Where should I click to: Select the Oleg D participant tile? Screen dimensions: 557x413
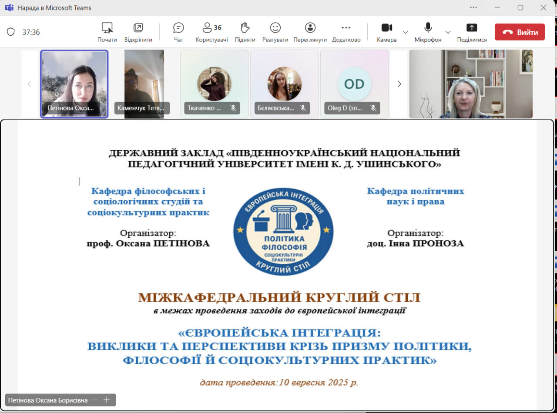point(354,84)
